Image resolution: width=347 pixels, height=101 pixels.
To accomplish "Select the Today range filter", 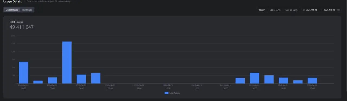I will pyautogui.click(x=262, y=10).
